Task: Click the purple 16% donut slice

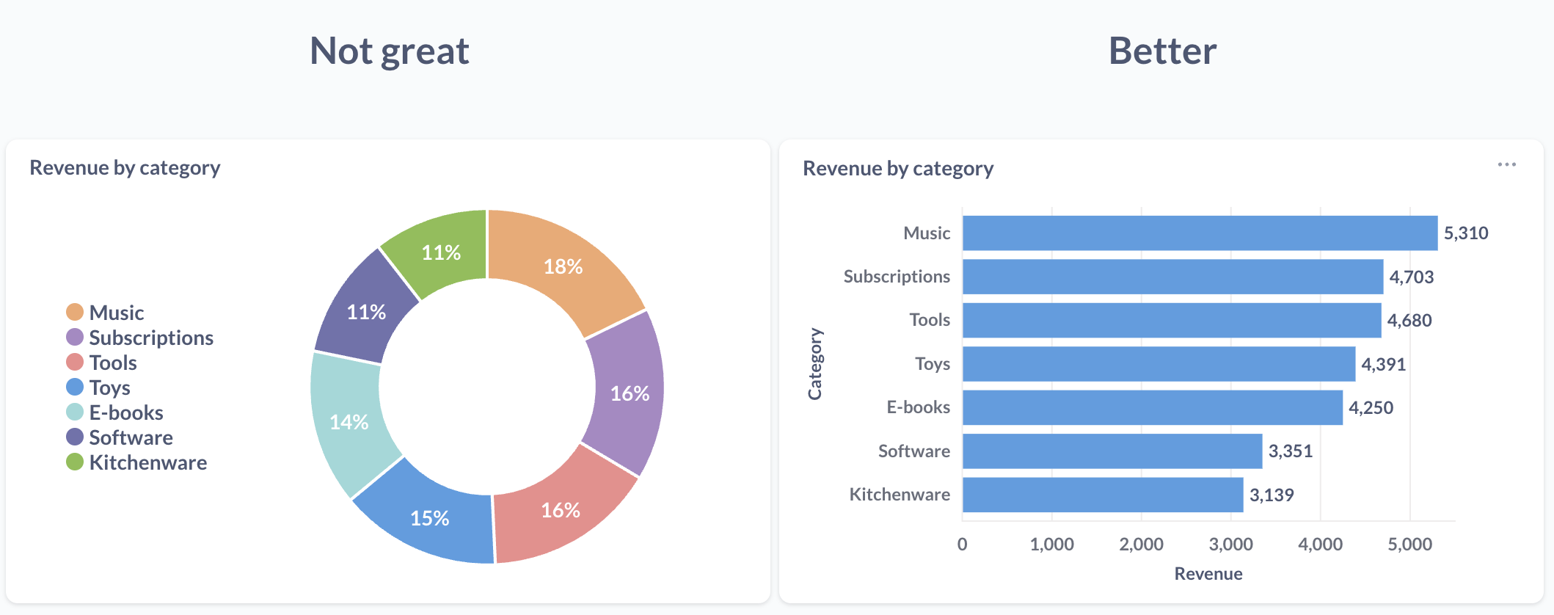Action: [x=630, y=393]
